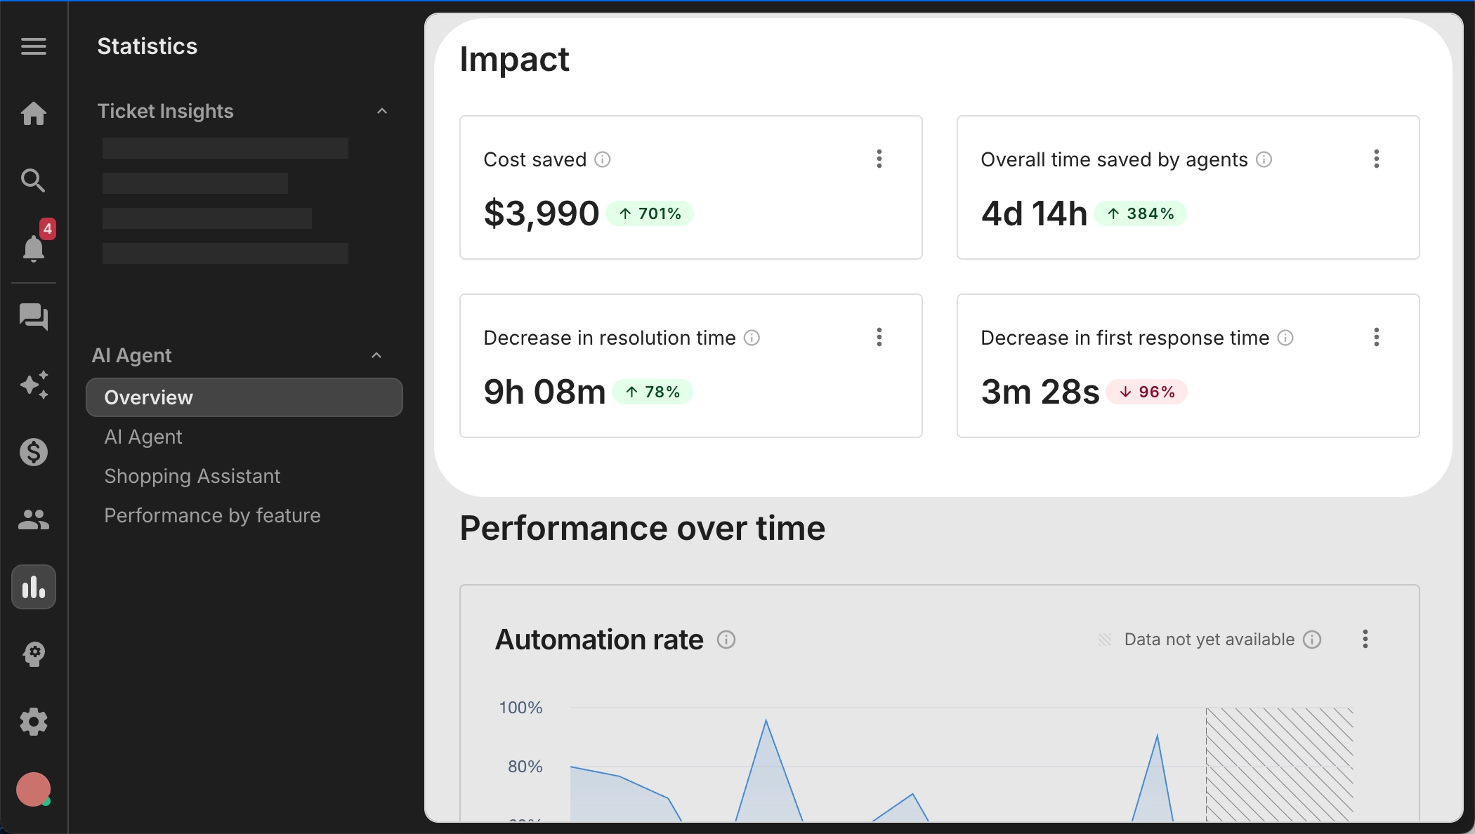1475x834 pixels.
Task: Open the AI sparkles icon in sidebar
Action: pos(34,385)
